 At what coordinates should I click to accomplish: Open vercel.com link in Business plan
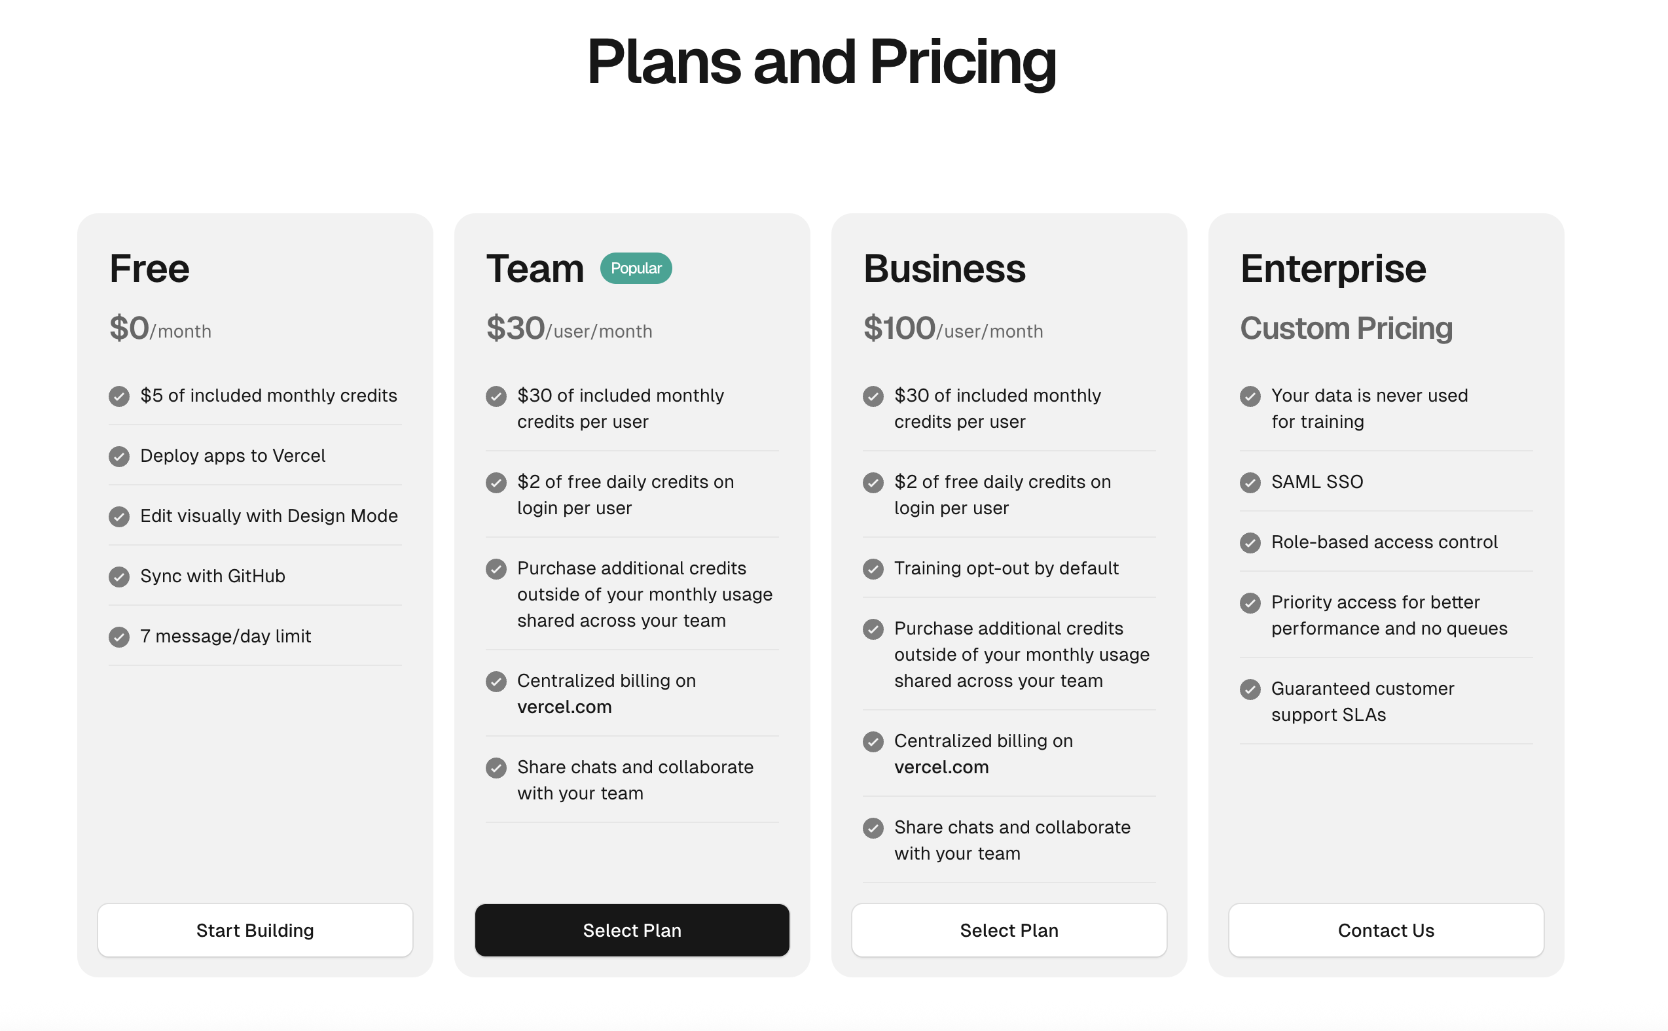click(x=941, y=767)
